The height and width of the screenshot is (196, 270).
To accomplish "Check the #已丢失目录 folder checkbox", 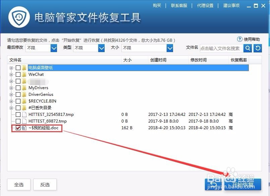I will [x=18, y=108].
